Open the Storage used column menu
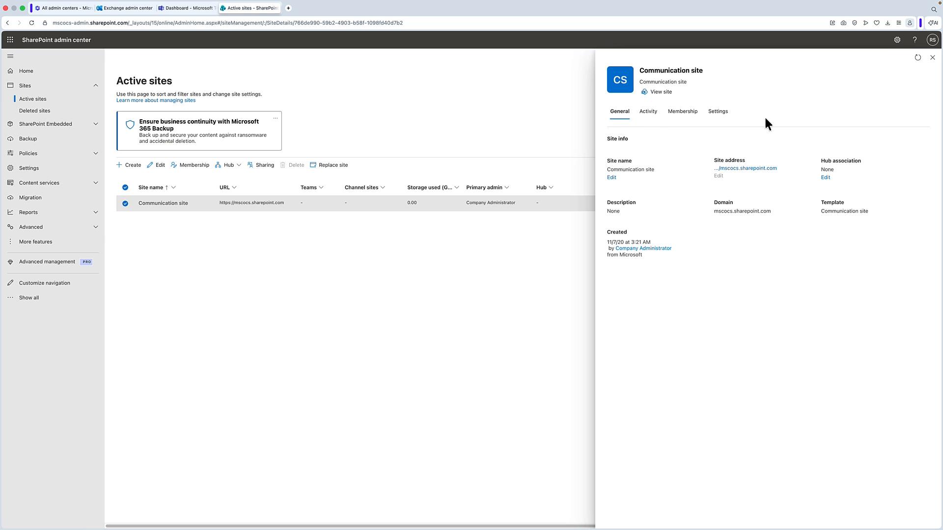Image resolution: width=943 pixels, height=530 pixels. click(433, 187)
